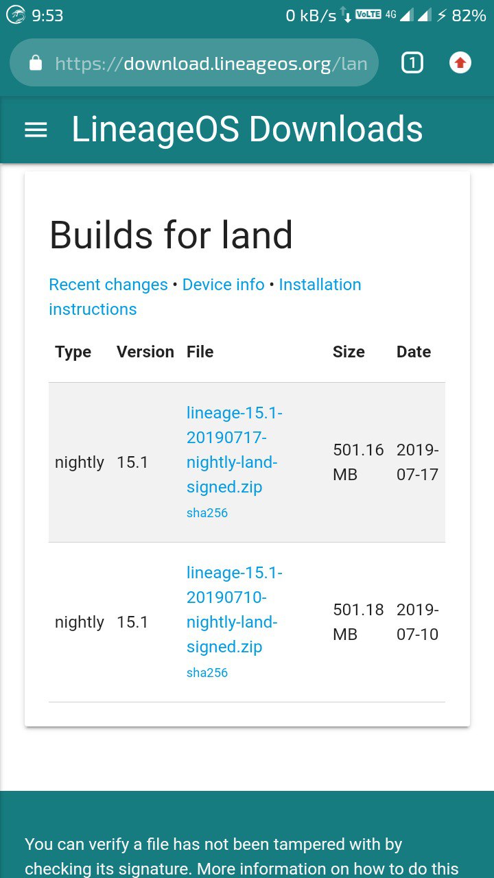The height and width of the screenshot is (878, 494).
Task: Download lineage-15.1-20190710 nightly zip file
Action: coord(234,610)
